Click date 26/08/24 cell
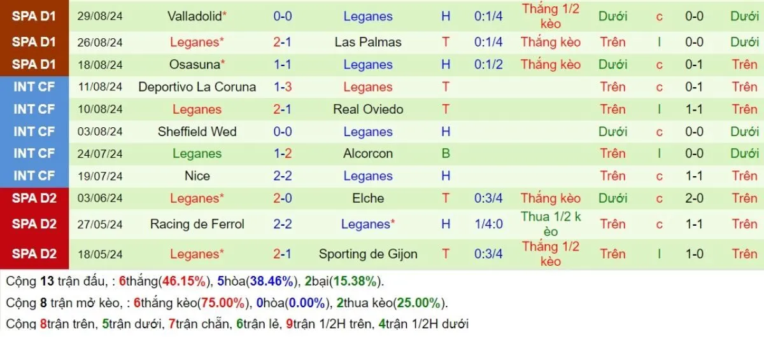This screenshot has height=337, width=764. [x=100, y=42]
